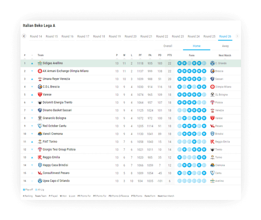Sort table by the PA column header
Viewport: 261px width, 220px height.
click(x=150, y=55)
